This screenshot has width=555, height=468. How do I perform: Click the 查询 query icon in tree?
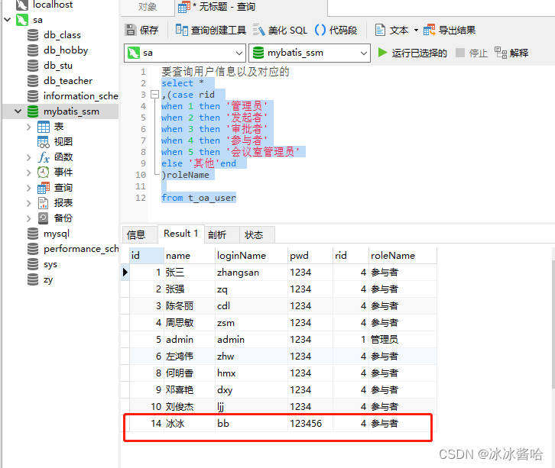[44, 188]
